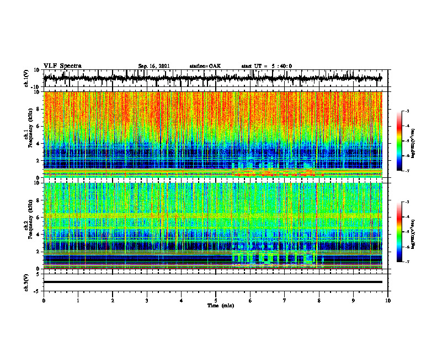Click the unit label beside the ch.2 color bar
Image resolution: width=437 pixels, height=337 pixels.
pos(414,234)
